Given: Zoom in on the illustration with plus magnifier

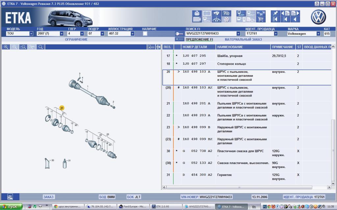Looking at the screenshot, I should (6, 47).
